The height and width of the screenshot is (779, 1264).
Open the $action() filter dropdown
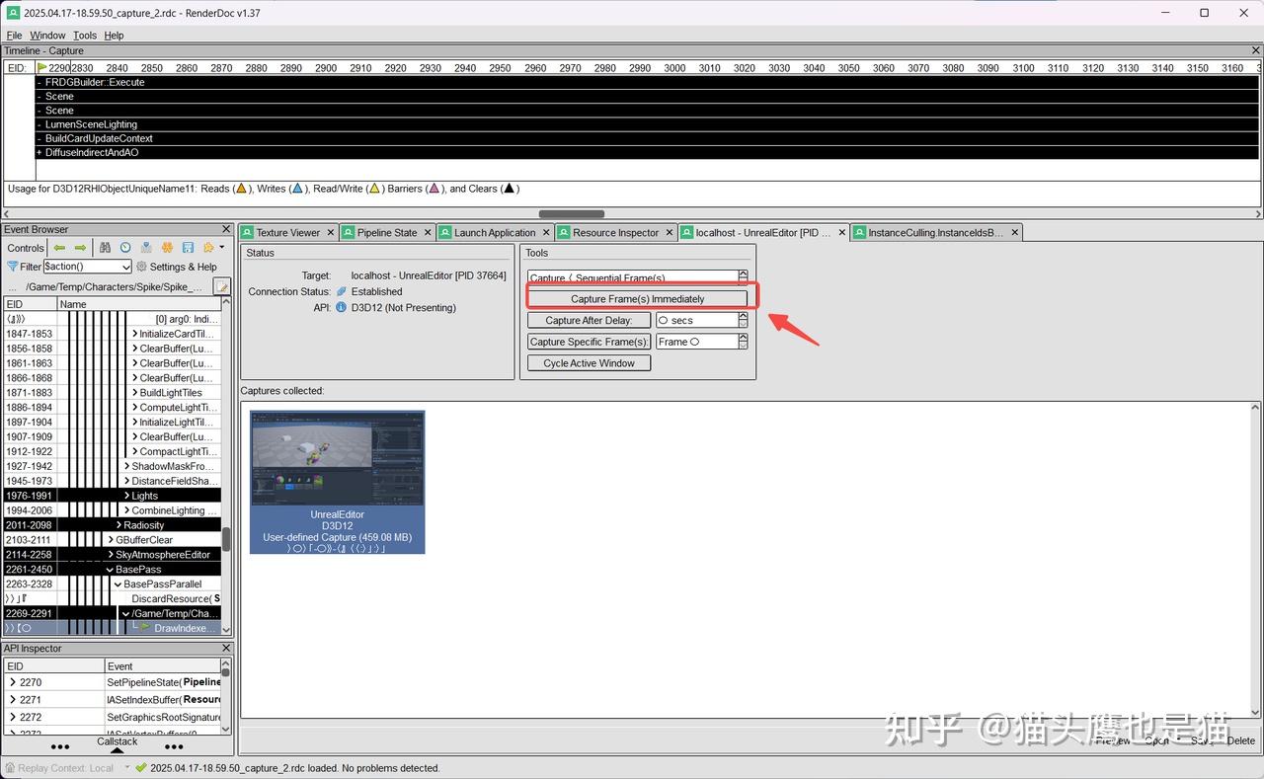click(x=125, y=266)
